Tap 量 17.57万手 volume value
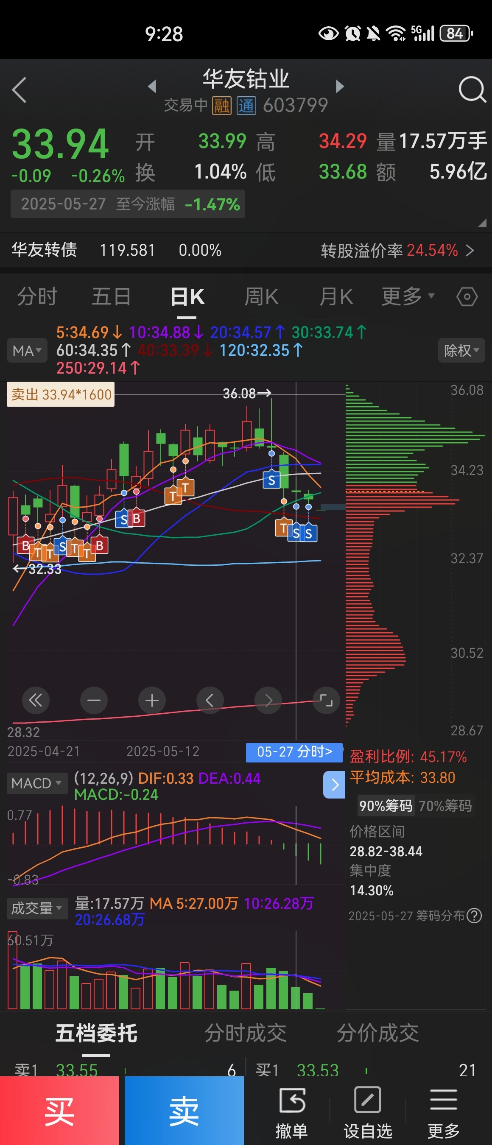This screenshot has height=1145, width=492. pyautogui.click(x=443, y=141)
